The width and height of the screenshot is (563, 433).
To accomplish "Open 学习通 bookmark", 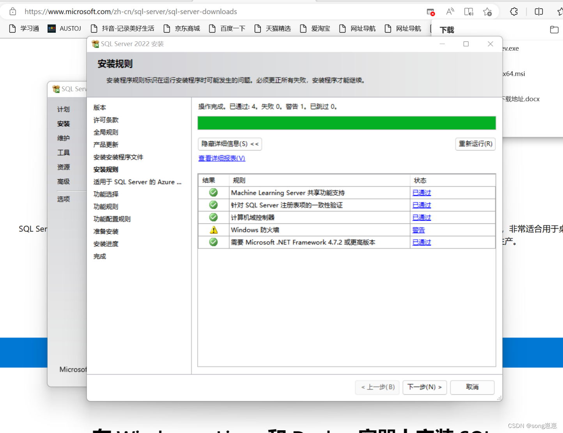I will tap(24, 28).
